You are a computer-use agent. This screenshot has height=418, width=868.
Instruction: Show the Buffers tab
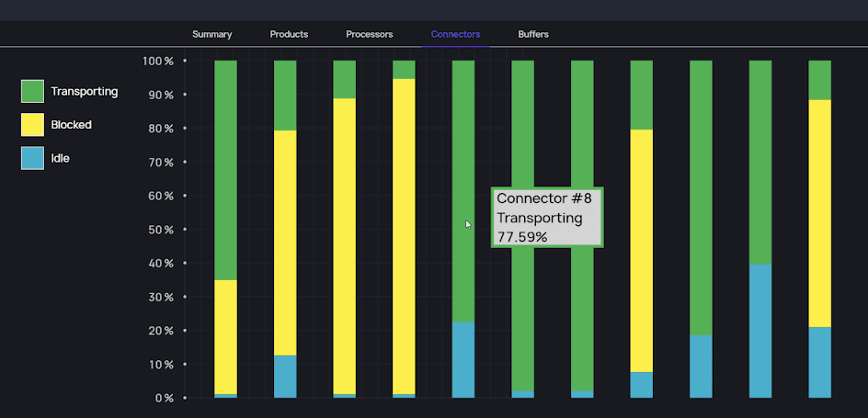pyautogui.click(x=533, y=34)
